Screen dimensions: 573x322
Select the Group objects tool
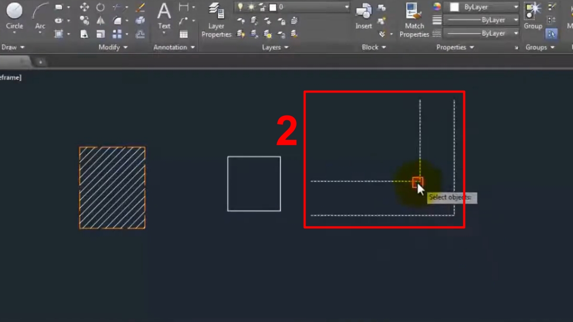(532, 15)
